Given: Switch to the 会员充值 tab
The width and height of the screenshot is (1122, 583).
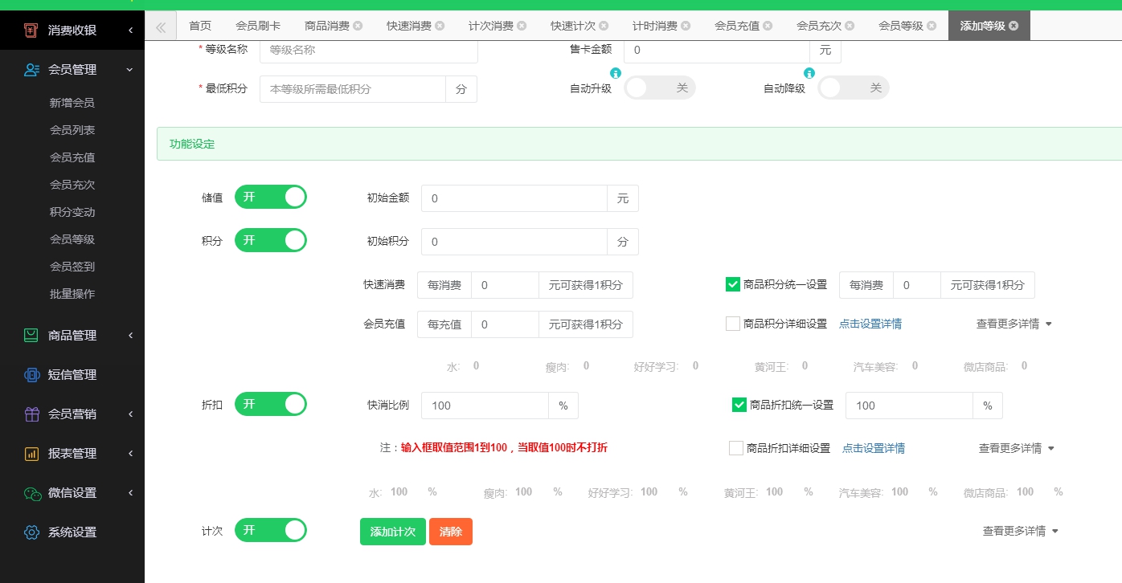Looking at the screenshot, I should tap(736, 25).
